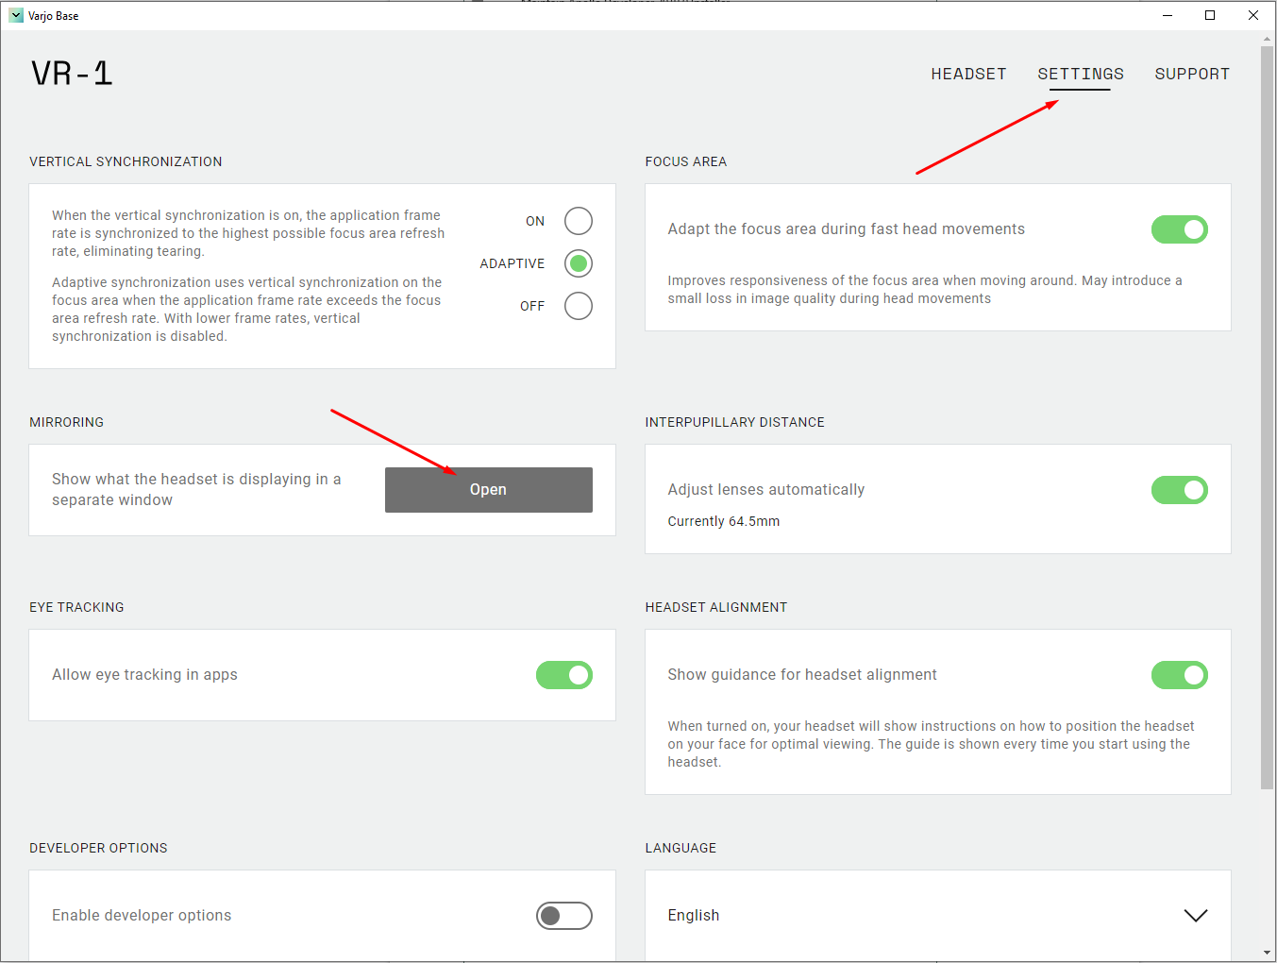Select ADAPTIVE vertical synchronization radio
The height and width of the screenshot is (963, 1277).
[579, 263]
